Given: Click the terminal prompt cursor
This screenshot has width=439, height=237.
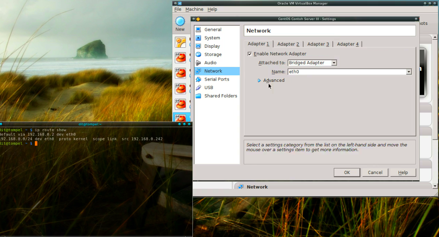Looking at the screenshot, I should point(36,144).
